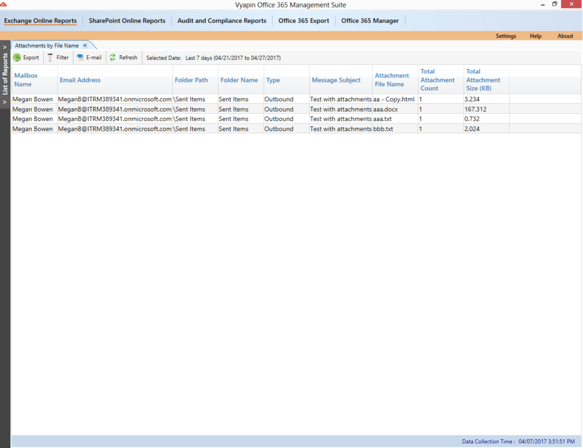The height and width of the screenshot is (448, 583).
Task: Click the Attachment File Name column header
Action: pyautogui.click(x=392, y=80)
